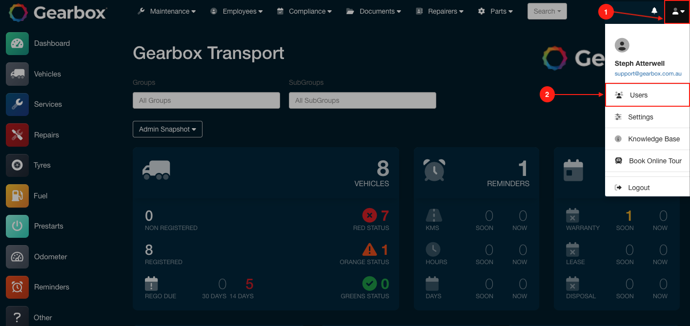
Task: Click the truck icon on Vehicles card
Action: pyautogui.click(x=156, y=170)
